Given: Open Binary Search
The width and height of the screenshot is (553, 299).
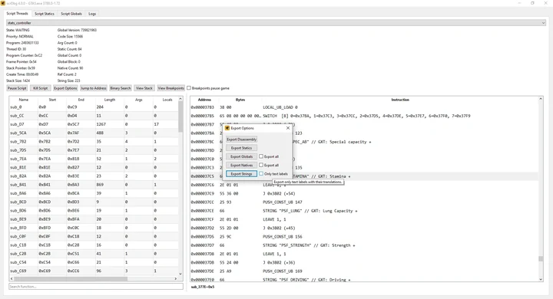Looking at the screenshot, I should pos(121,88).
